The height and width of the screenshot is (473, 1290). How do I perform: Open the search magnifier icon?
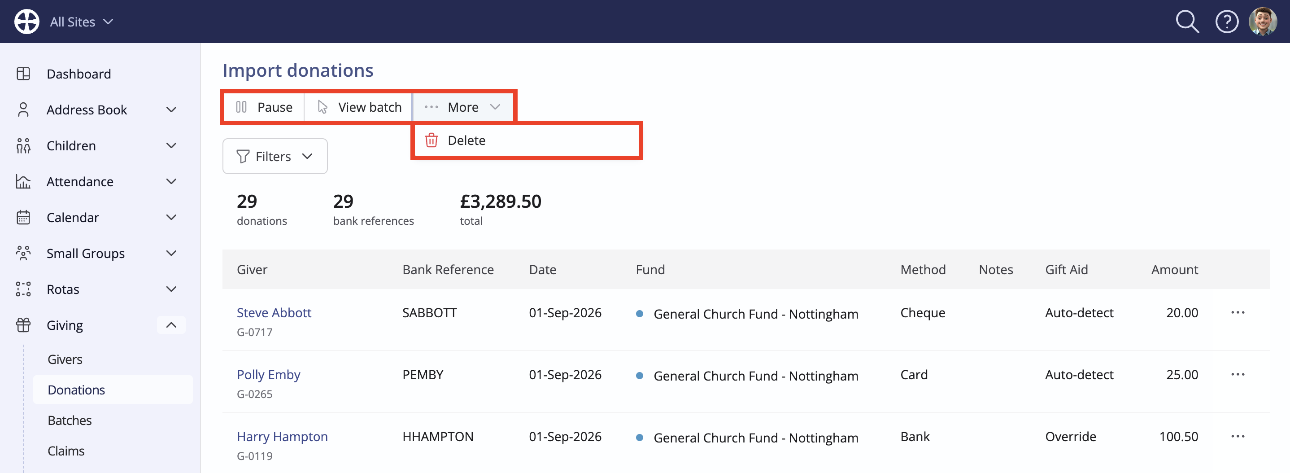pyautogui.click(x=1187, y=22)
